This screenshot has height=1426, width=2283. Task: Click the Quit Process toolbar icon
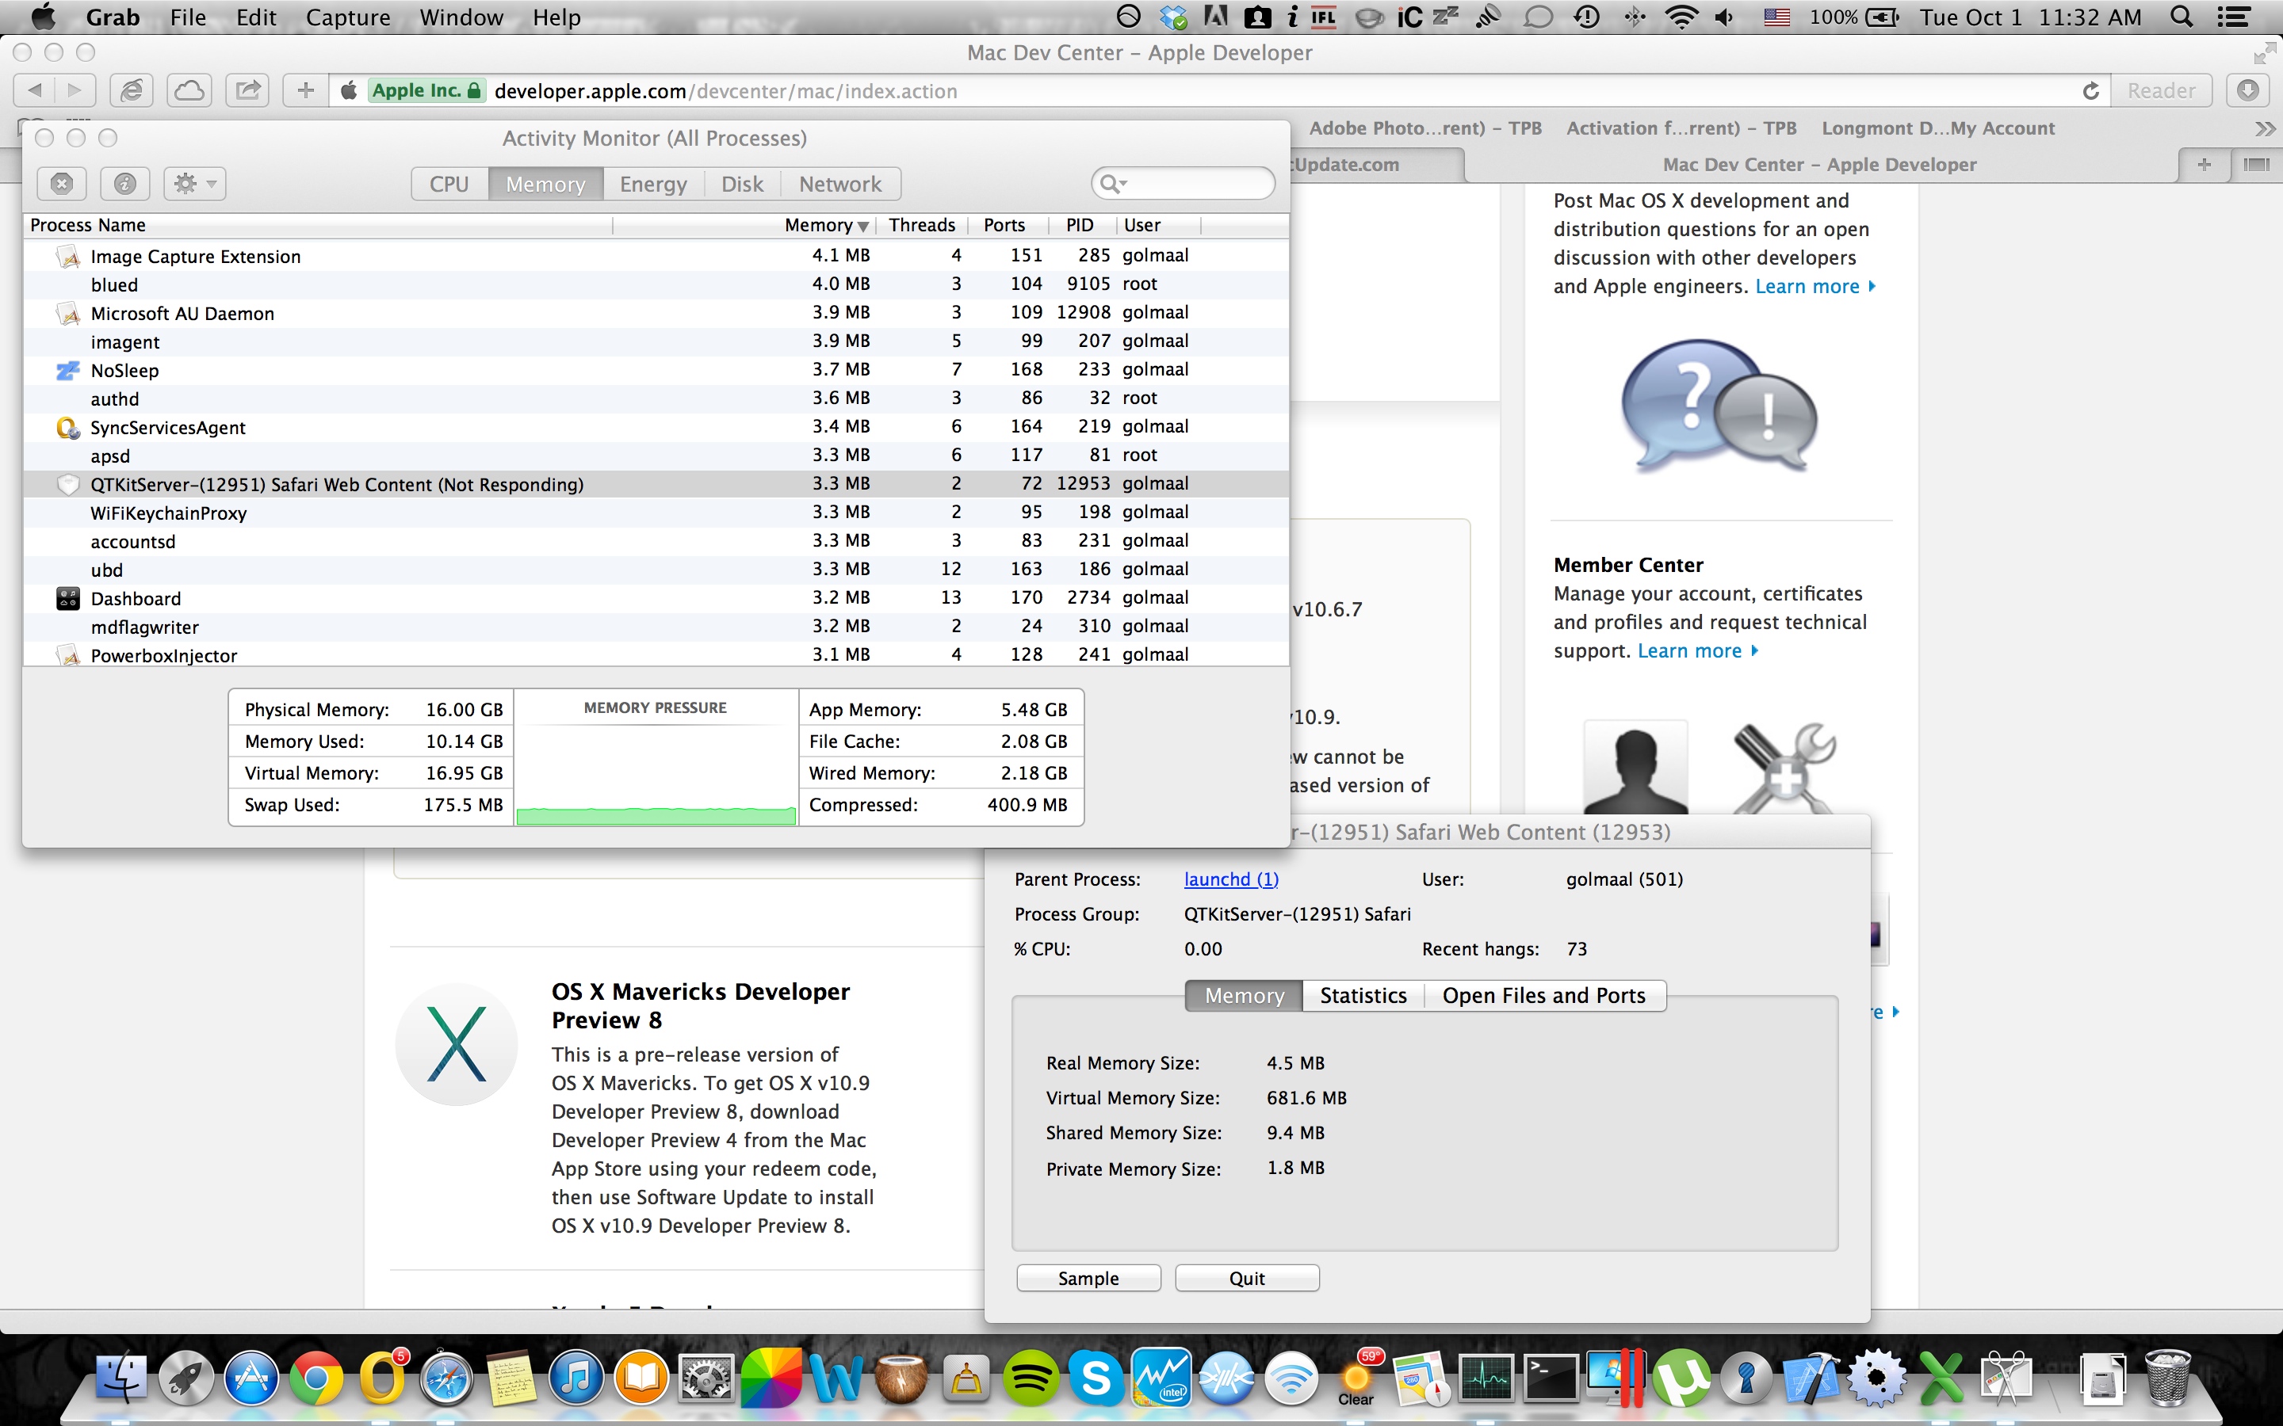point(61,183)
